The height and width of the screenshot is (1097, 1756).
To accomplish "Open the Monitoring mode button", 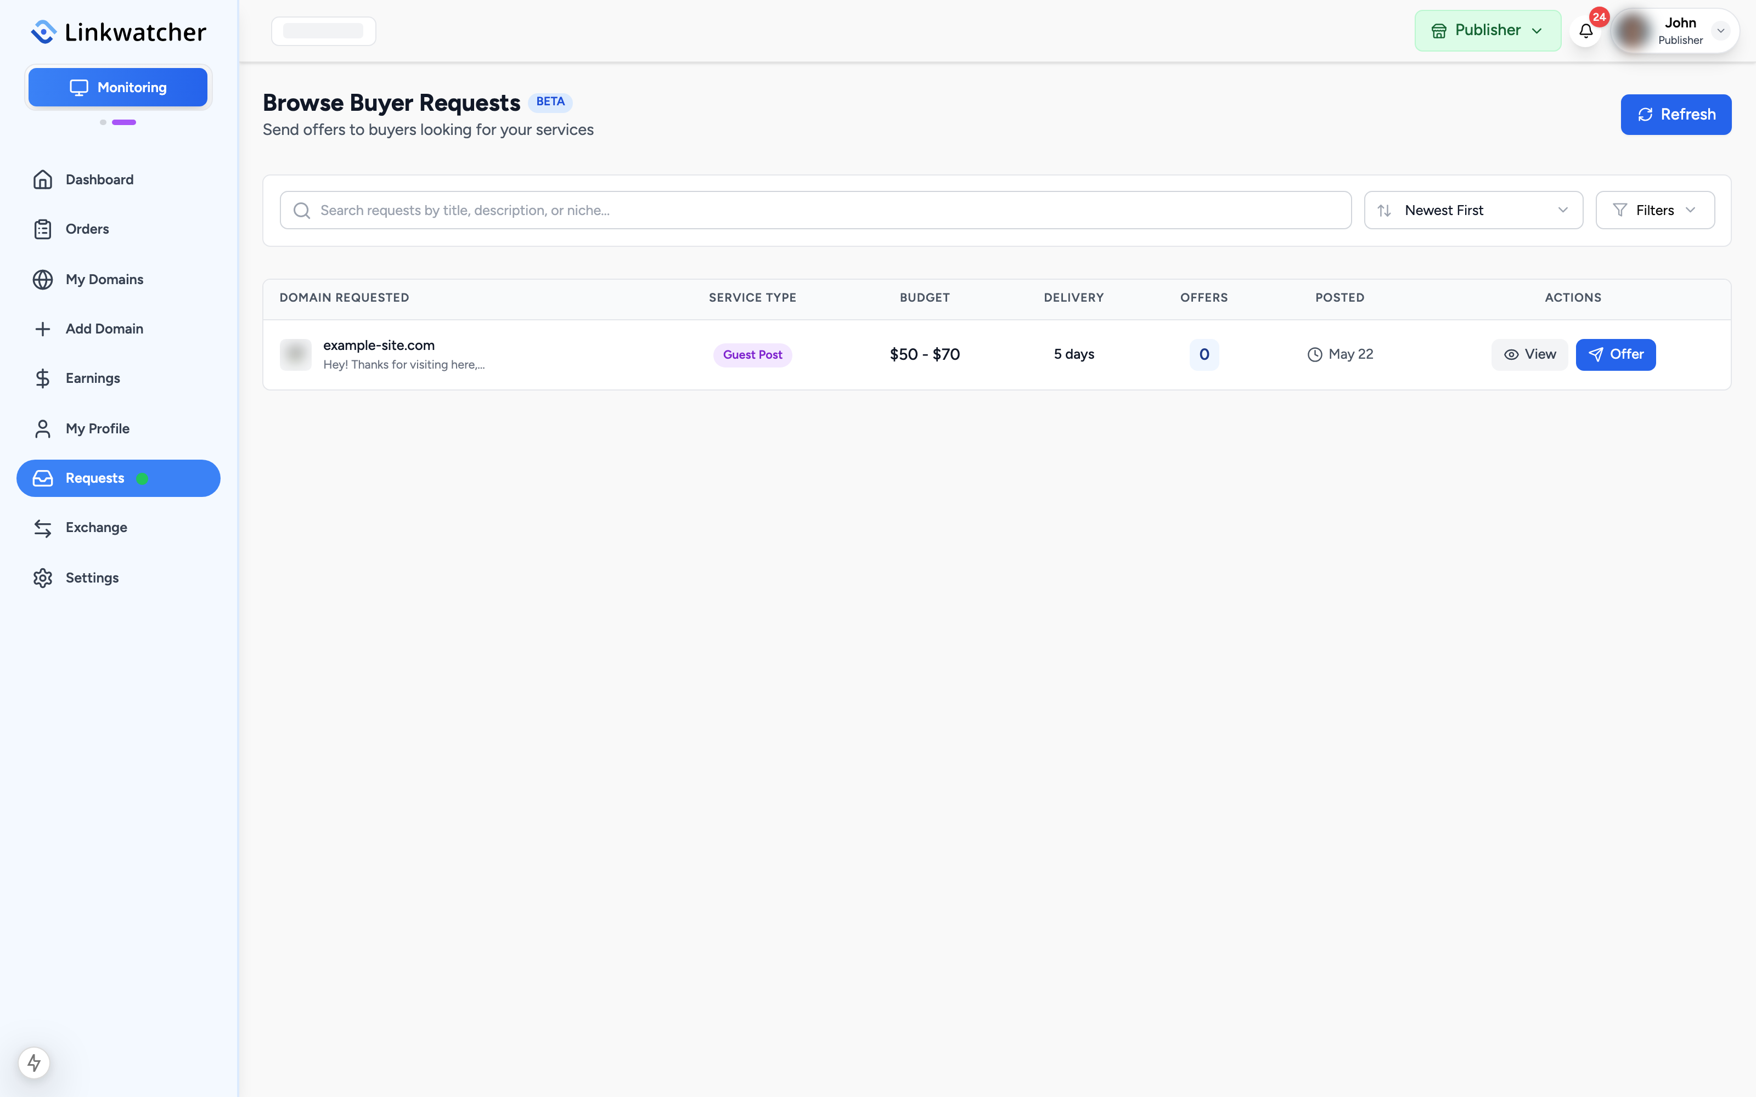I will pos(117,87).
